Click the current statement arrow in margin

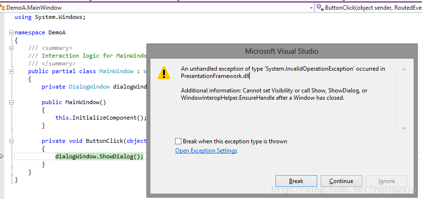(x=1, y=156)
